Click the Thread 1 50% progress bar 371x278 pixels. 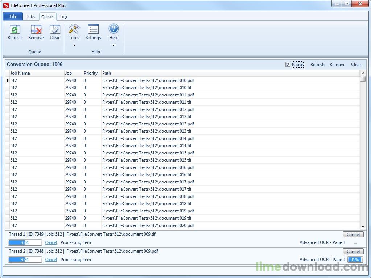[x=25, y=242]
